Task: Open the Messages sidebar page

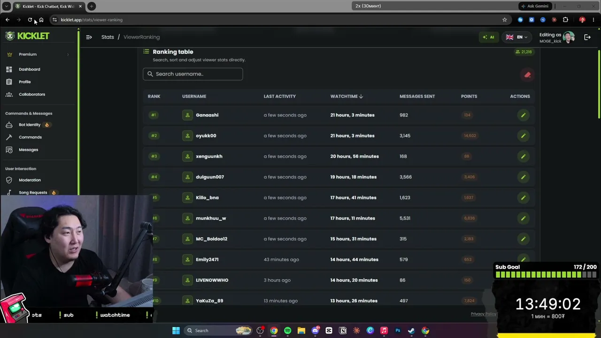Action: pos(28,150)
